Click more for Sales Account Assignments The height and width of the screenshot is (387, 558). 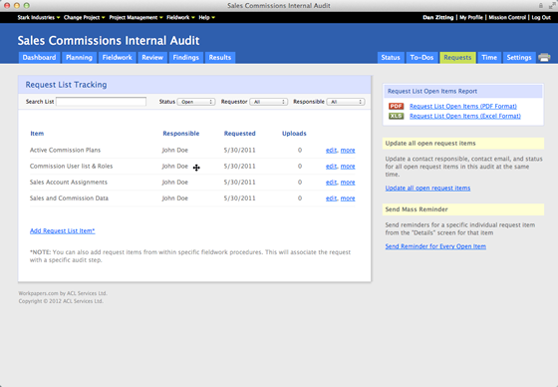[348, 183]
